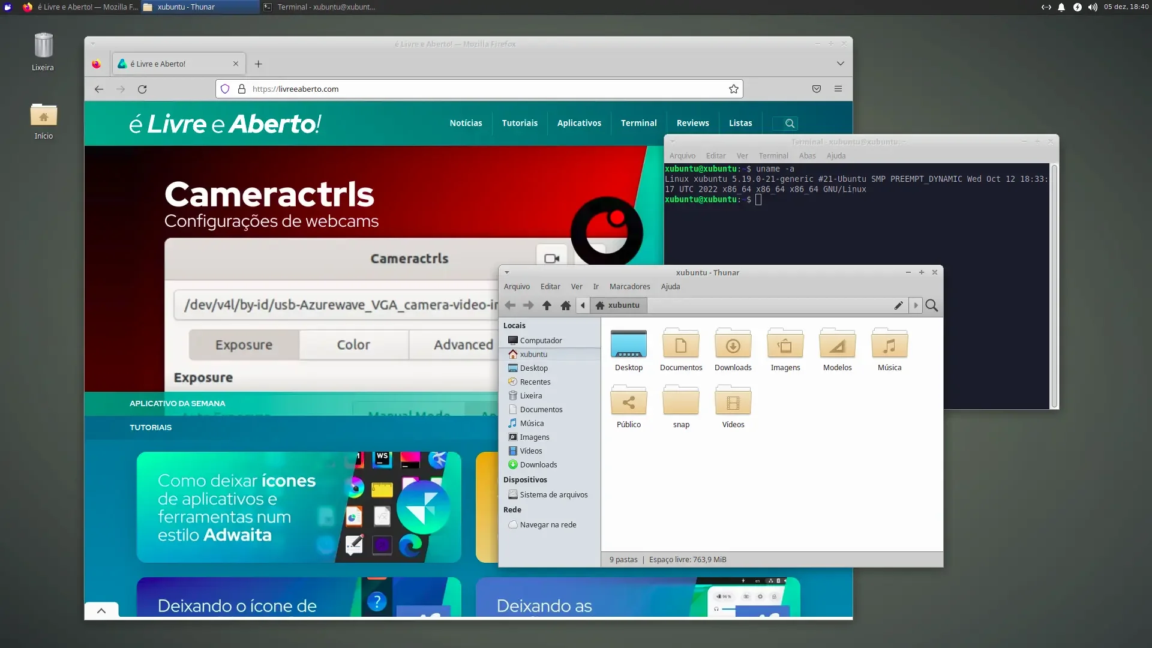Open the Xfce applications menu icon
The image size is (1152, 648).
pos(8,7)
